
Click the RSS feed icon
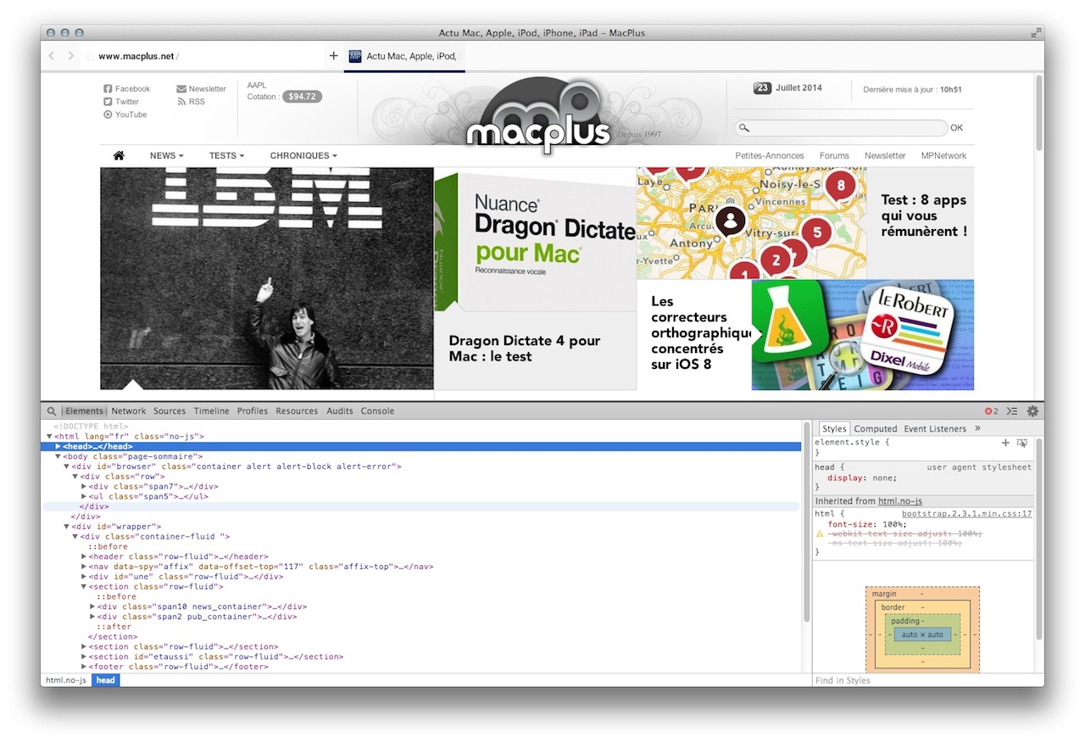[181, 102]
